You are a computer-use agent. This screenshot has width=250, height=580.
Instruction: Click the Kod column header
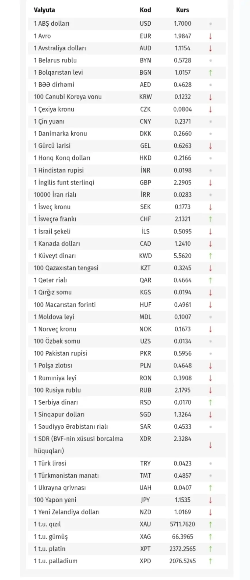tap(145, 10)
